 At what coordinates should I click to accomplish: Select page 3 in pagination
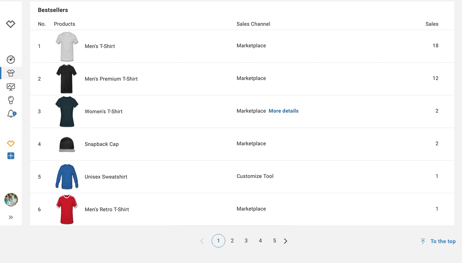click(246, 241)
